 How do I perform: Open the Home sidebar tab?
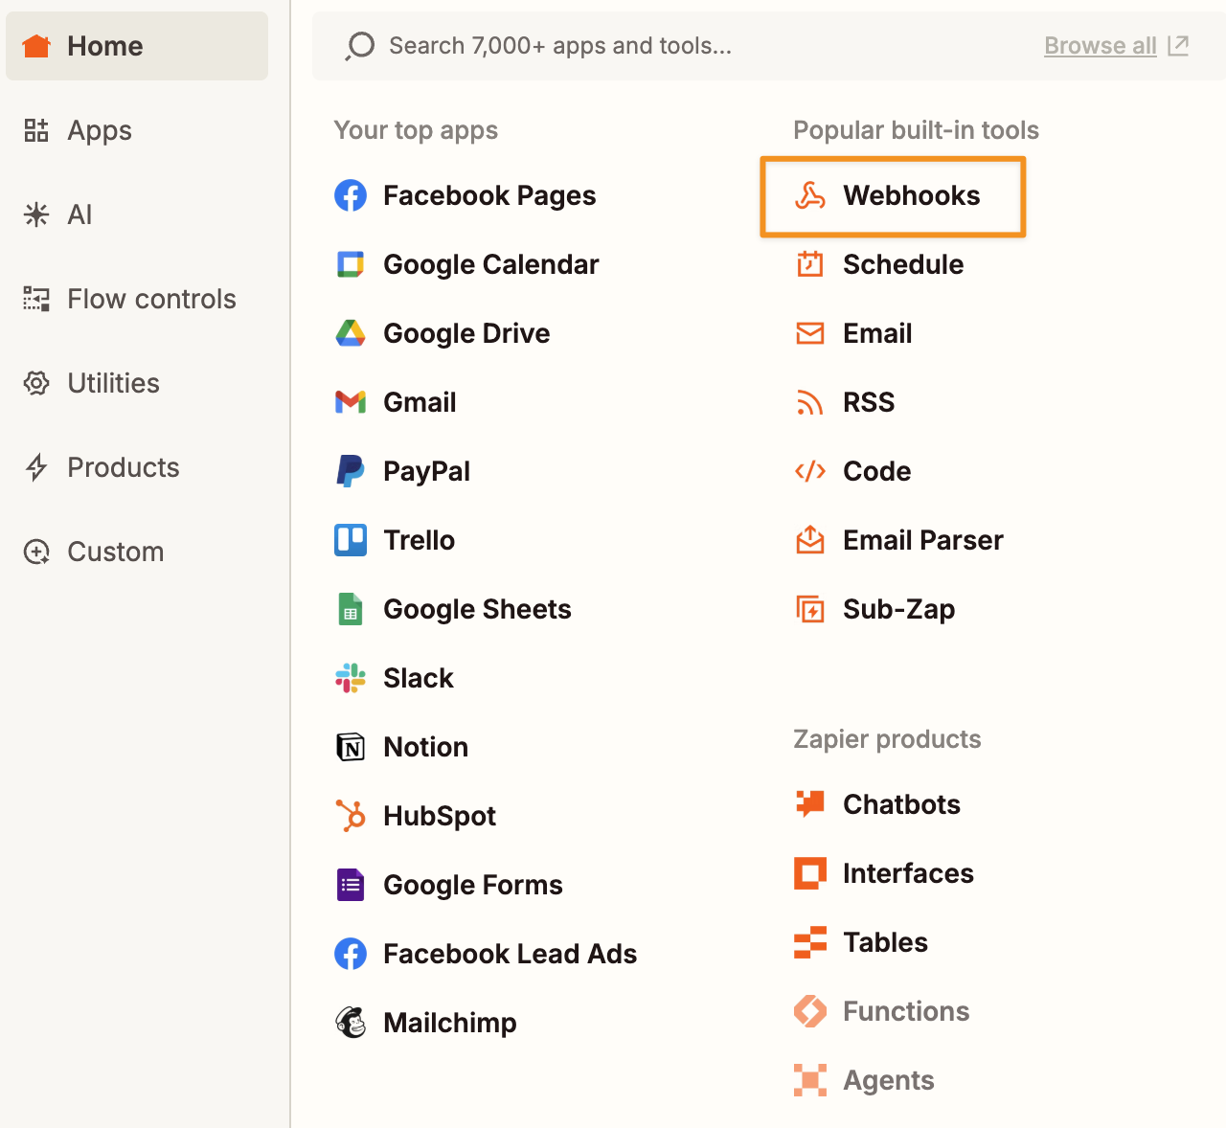pos(137,46)
